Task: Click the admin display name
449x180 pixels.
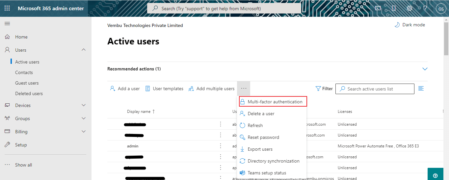Action: coord(133,146)
